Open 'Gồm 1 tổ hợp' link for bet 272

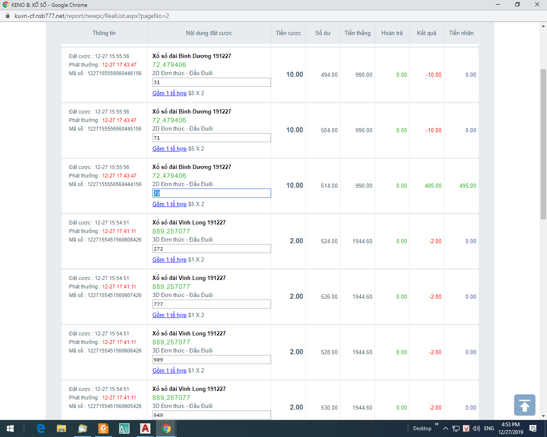(170, 259)
